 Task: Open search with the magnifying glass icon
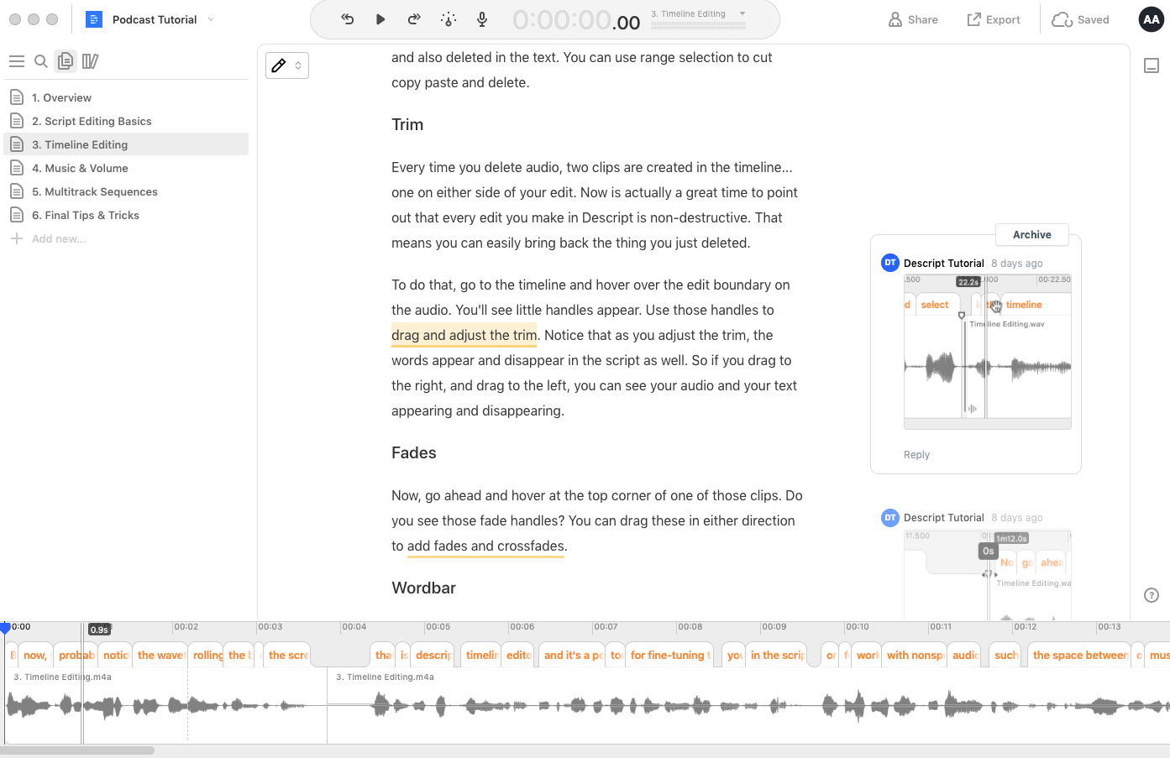tap(40, 61)
